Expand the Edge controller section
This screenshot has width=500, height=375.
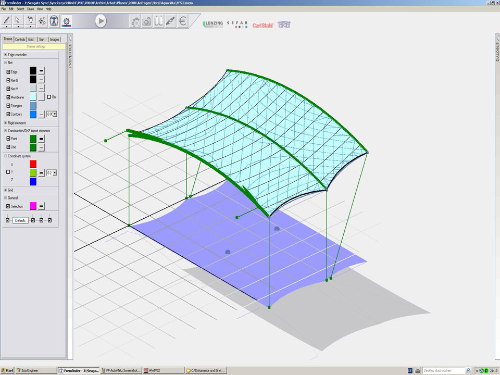5,55
